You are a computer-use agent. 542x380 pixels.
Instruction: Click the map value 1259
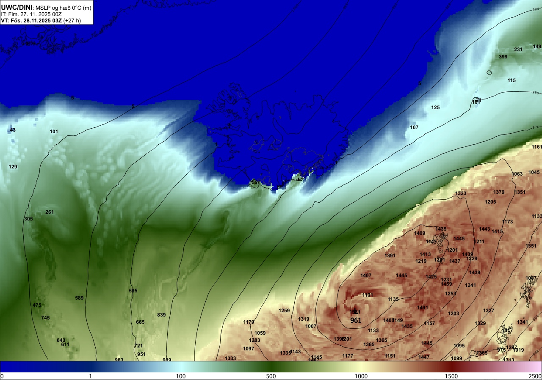click(284, 311)
